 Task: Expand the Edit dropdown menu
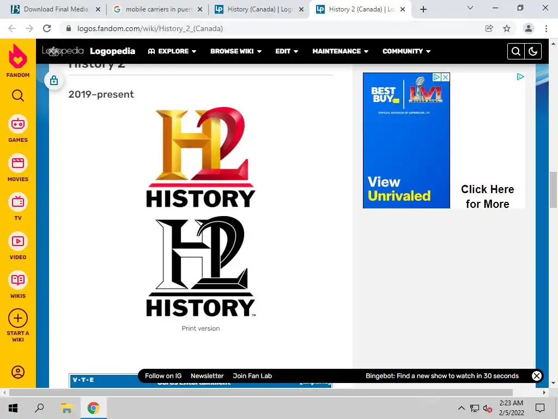point(287,51)
